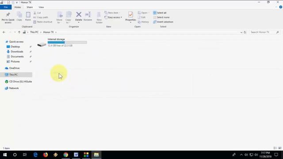Switch to details view in status bar
Screen dimensions: 283x159
275,148
